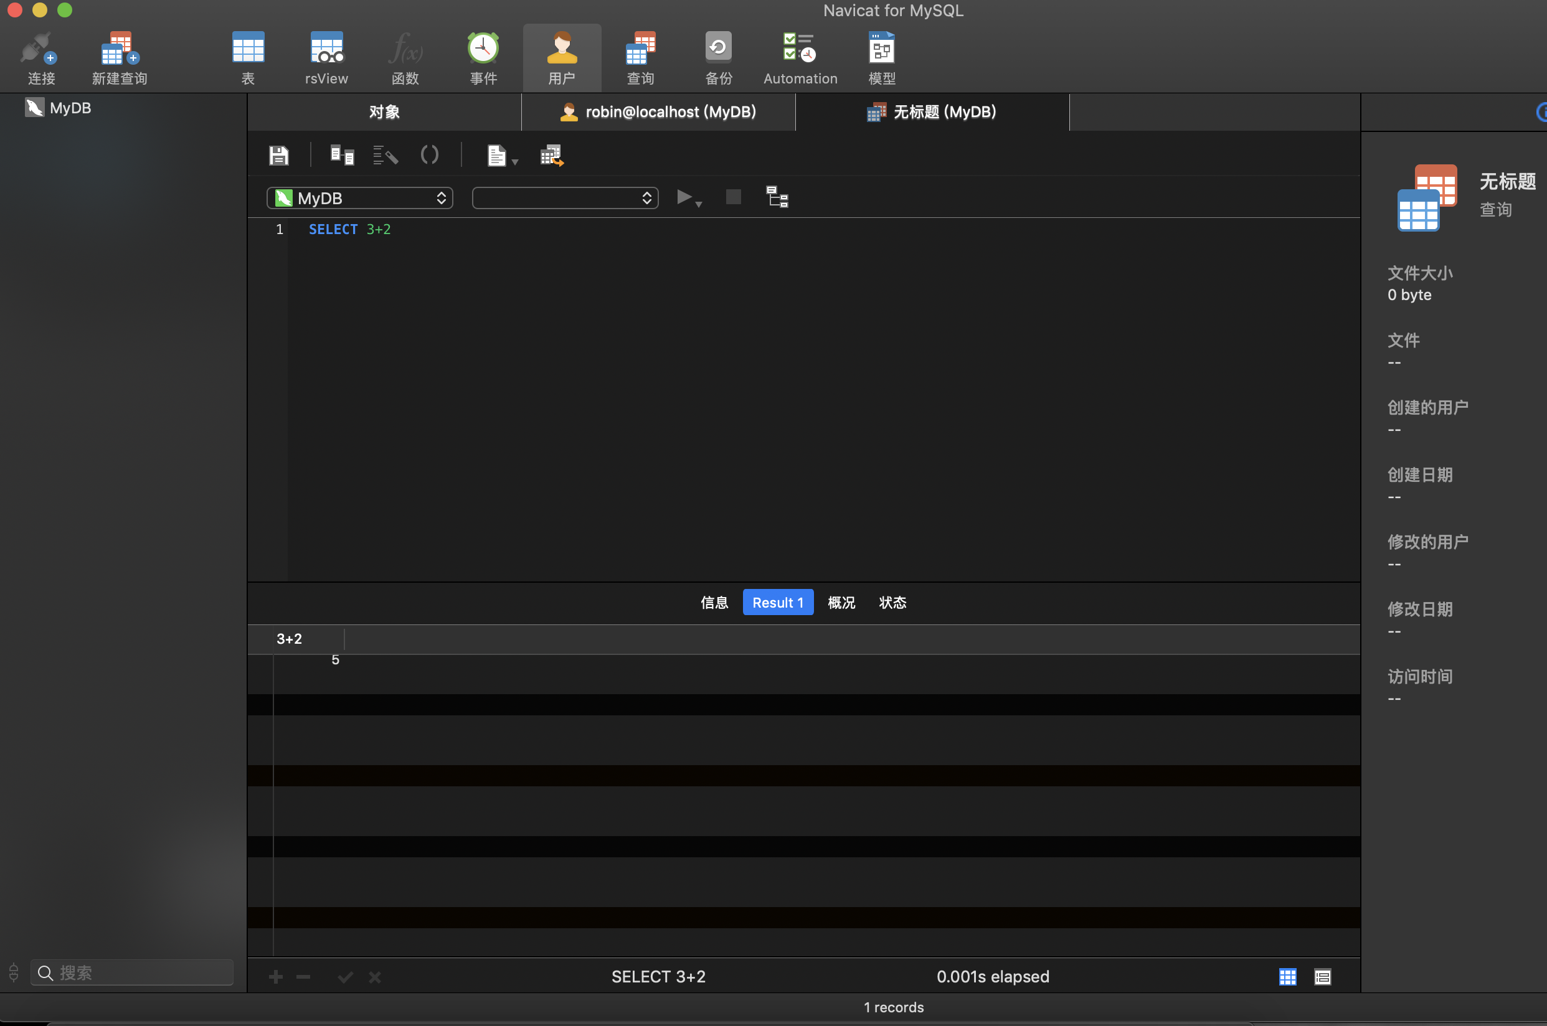The width and height of the screenshot is (1547, 1026).
Task: Open 新建查询 (New Query)
Action: pyautogui.click(x=120, y=57)
